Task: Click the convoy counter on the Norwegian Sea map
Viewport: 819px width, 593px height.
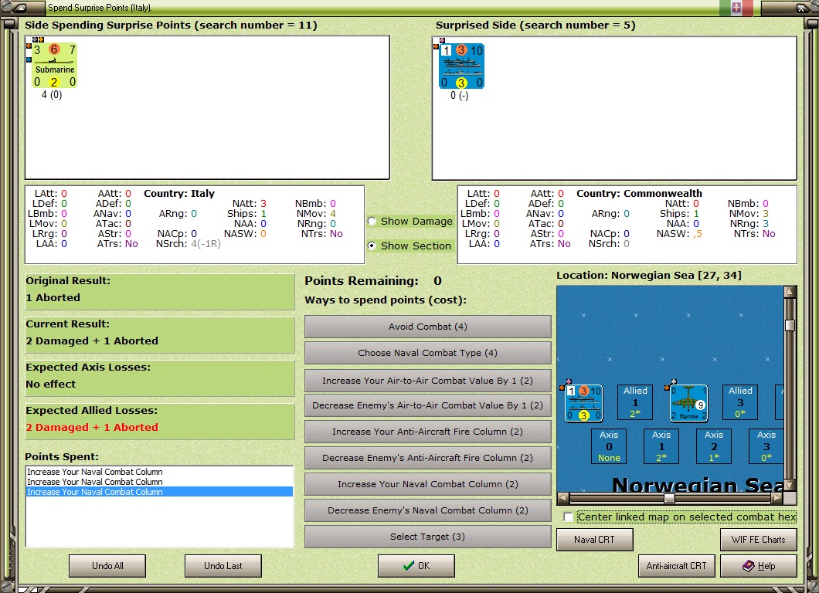Action: coord(584,403)
